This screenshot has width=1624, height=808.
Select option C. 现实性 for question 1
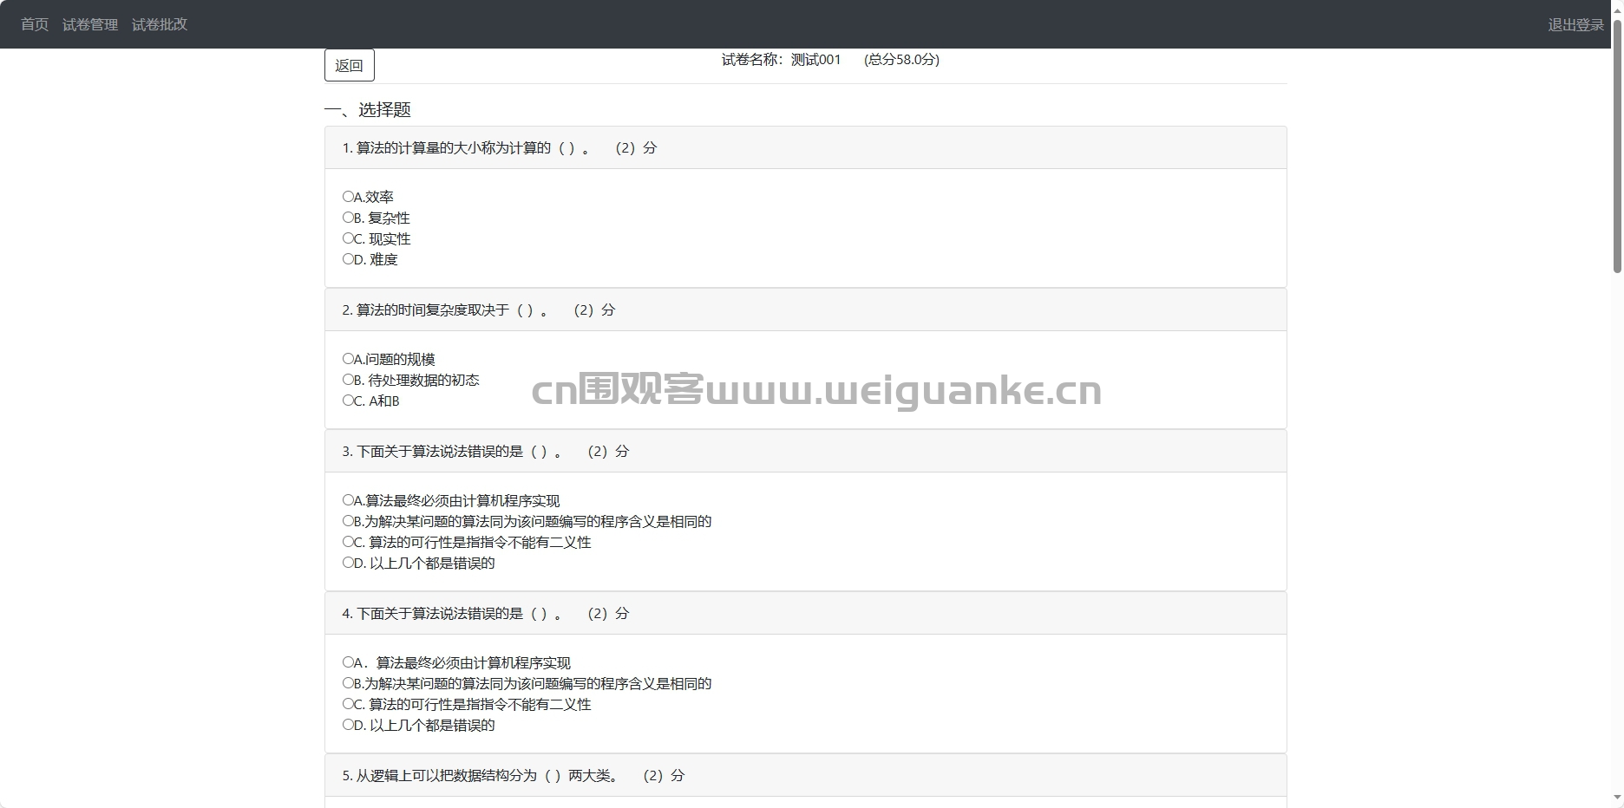[x=348, y=238]
